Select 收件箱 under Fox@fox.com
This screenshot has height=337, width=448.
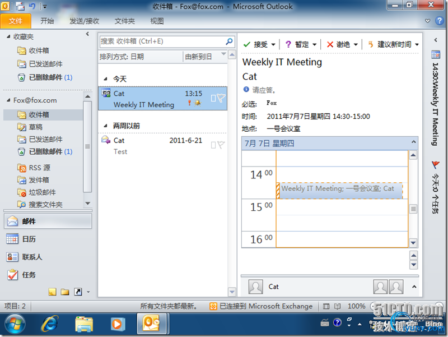coord(43,115)
